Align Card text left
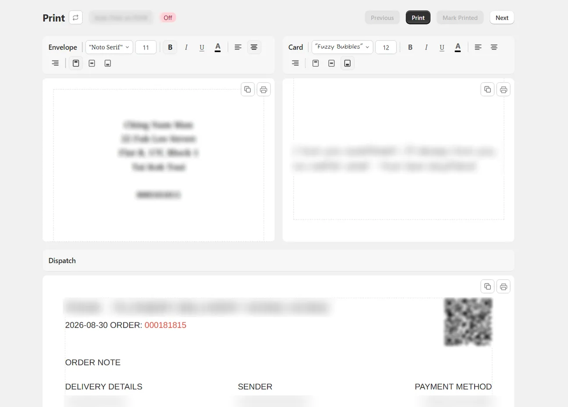Image resolution: width=568 pixels, height=407 pixels. pos(478,47)
